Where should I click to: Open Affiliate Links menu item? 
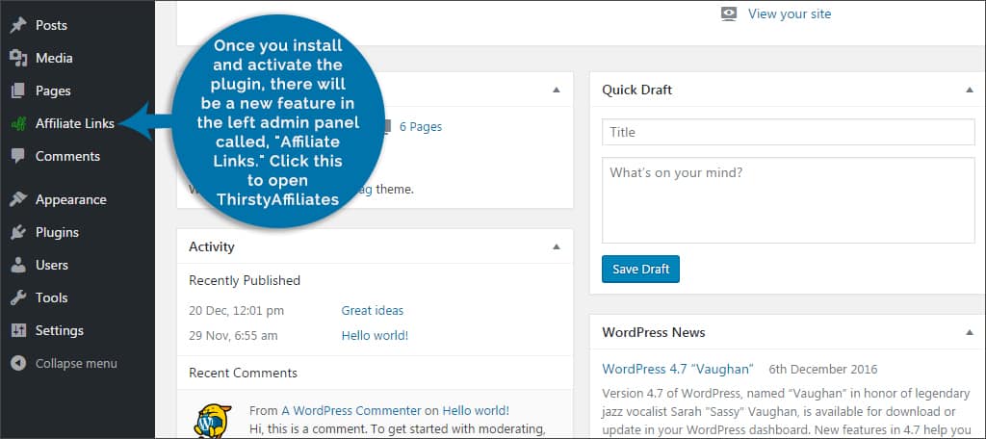point(77,123)
